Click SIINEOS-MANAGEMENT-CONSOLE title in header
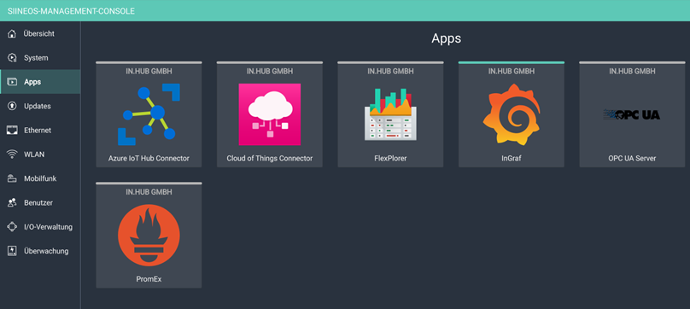This screenshot has width=690, height=309. click(x=71, y=11)
